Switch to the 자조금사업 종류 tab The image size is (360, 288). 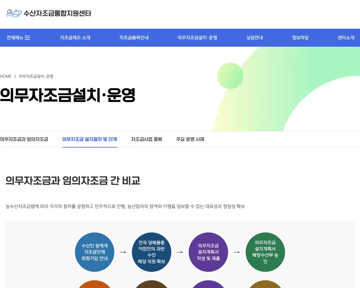click(x=147, y=139)
